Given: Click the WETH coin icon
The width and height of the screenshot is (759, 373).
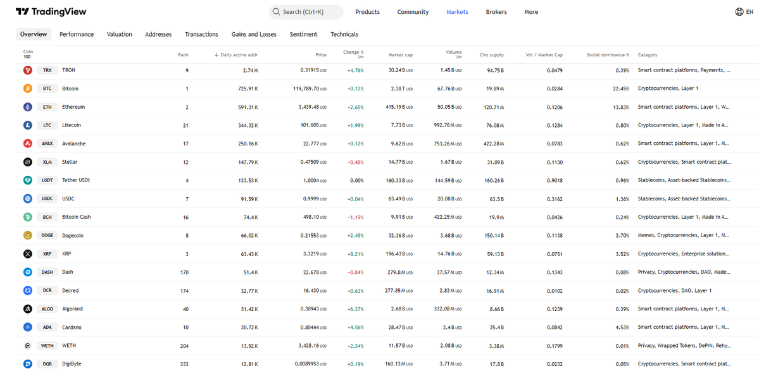Looking at the screenshot, I should (28, 345).
